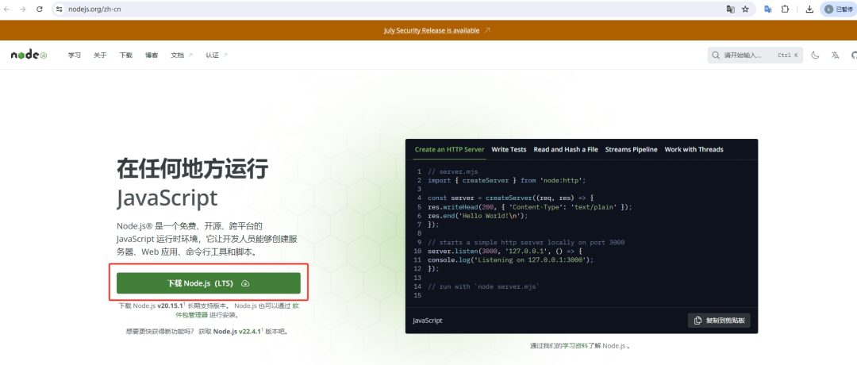Bookmark this page with the star
Viewport: 857px width, 365px height.
(x=745, y=10)
